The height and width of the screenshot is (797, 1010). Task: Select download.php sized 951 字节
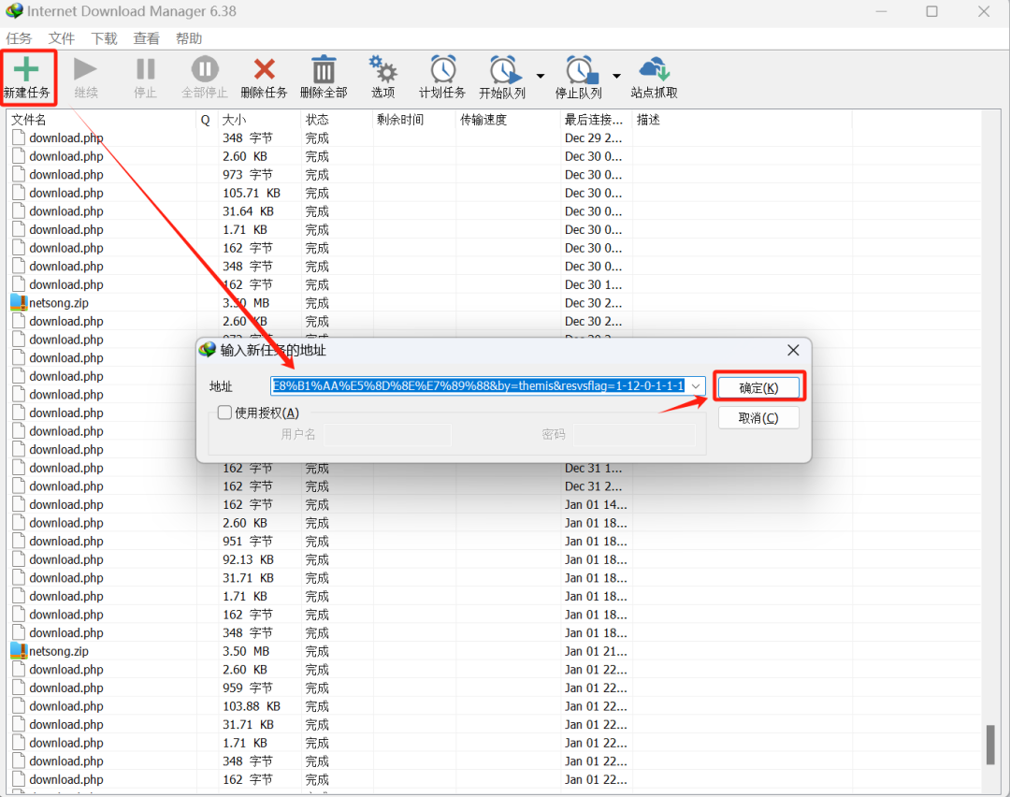coord(66,542)
